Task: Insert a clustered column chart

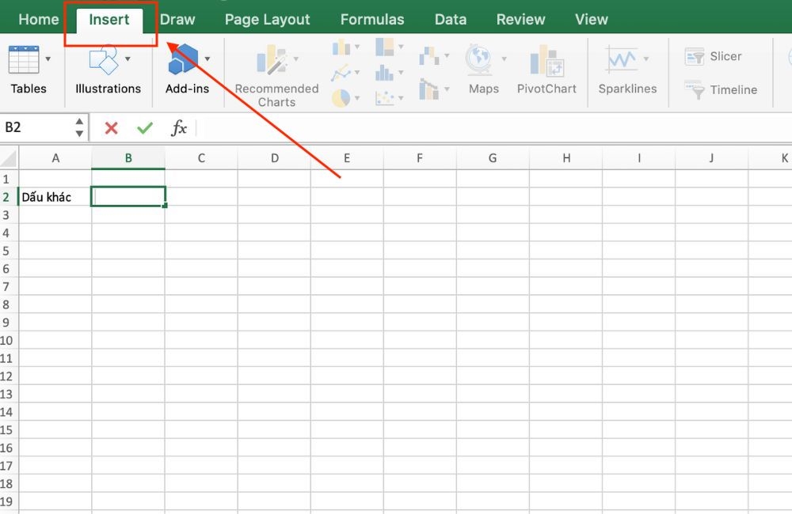Action: point(341,47)
